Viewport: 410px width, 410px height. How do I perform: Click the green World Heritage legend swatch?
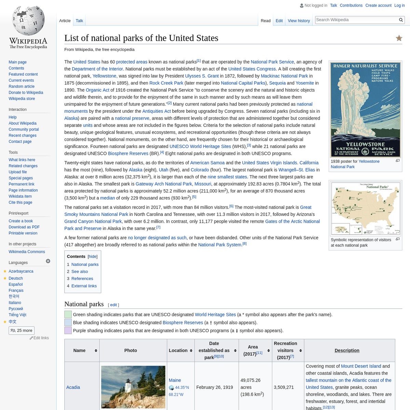coord(68,314)
